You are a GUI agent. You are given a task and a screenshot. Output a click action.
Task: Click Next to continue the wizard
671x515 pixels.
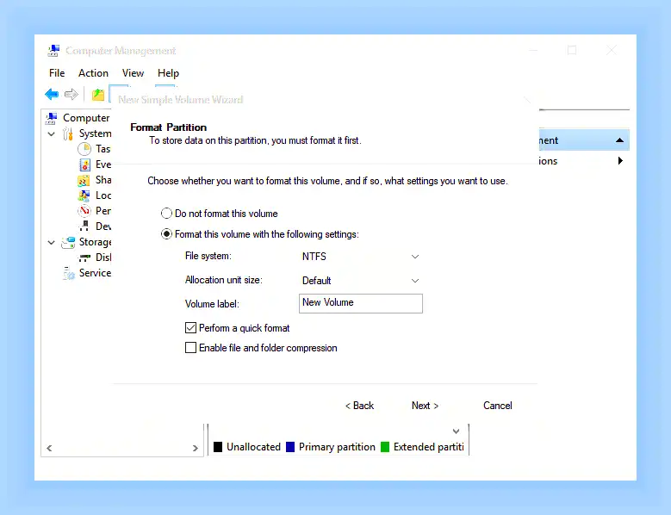coord(425,406)
